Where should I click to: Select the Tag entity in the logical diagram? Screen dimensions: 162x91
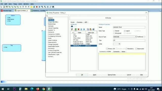tap(12, 48)
